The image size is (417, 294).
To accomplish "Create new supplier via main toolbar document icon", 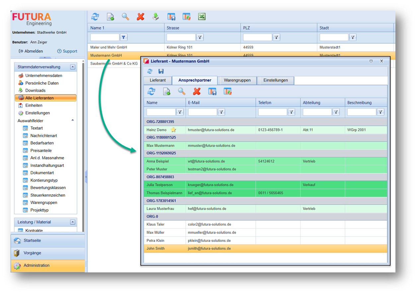I will point(110,17).
